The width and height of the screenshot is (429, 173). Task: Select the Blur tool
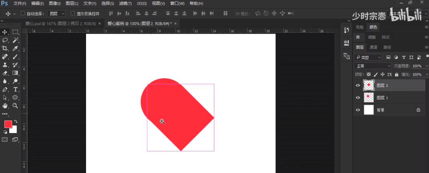(x=5, y=81)
